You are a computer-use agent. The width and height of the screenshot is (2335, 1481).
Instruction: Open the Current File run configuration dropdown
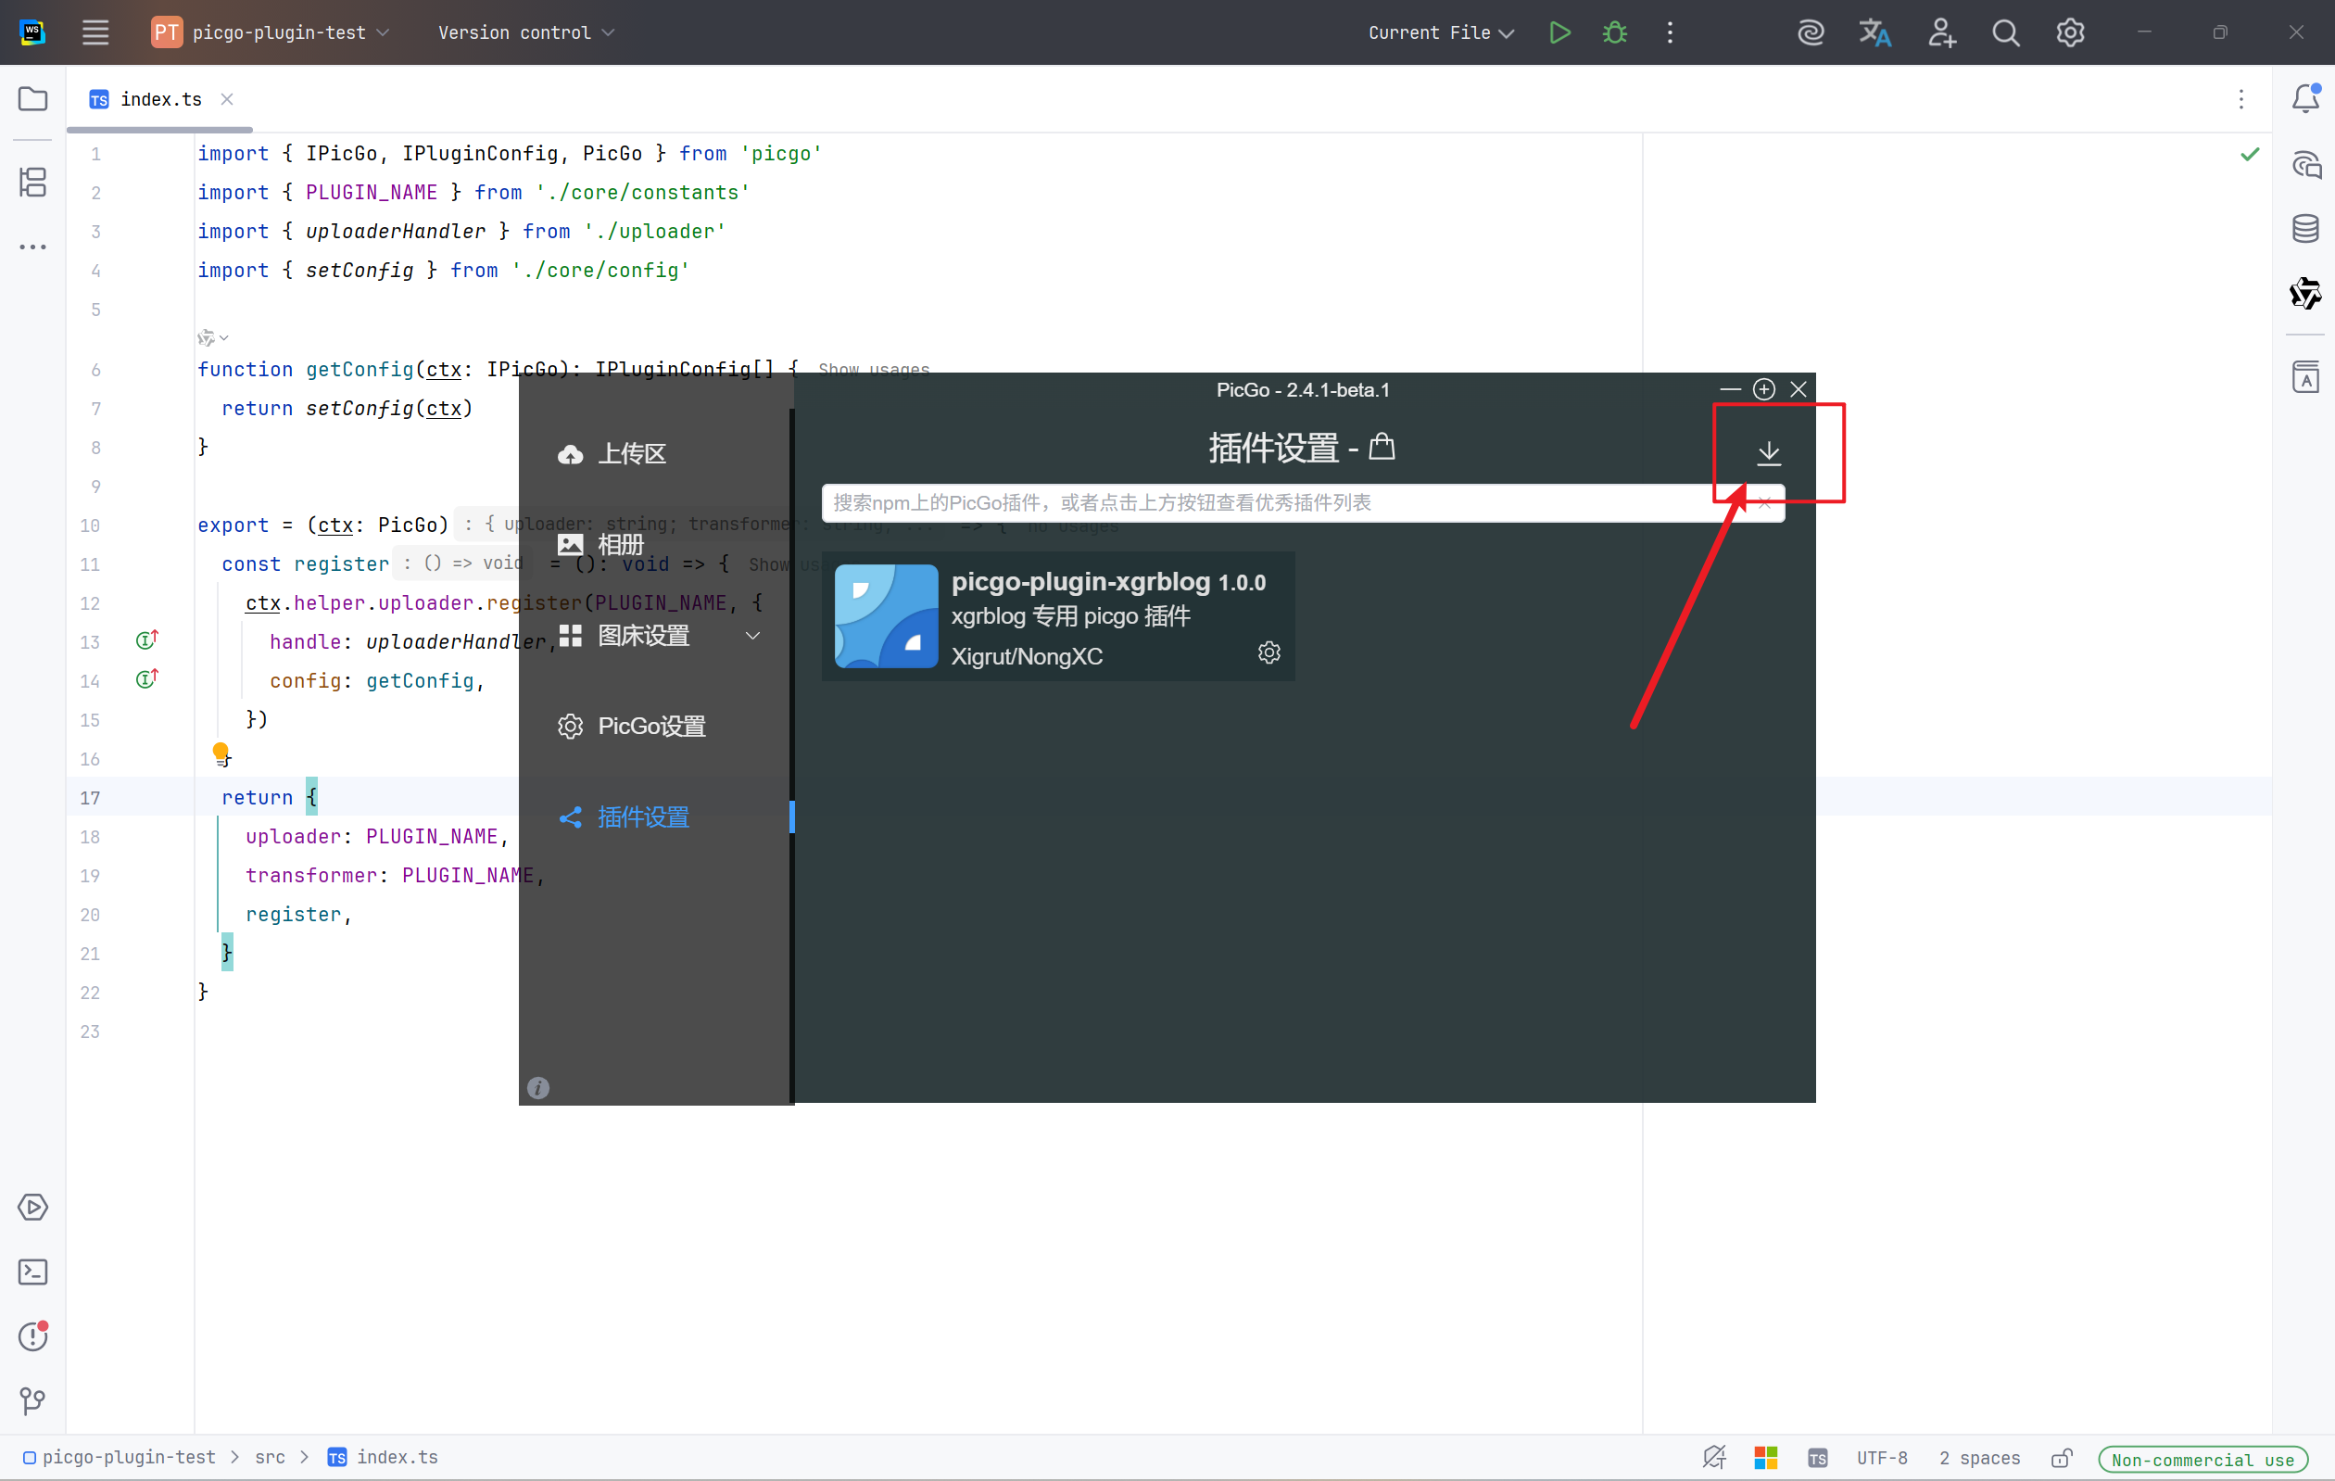pos(1440,32)
